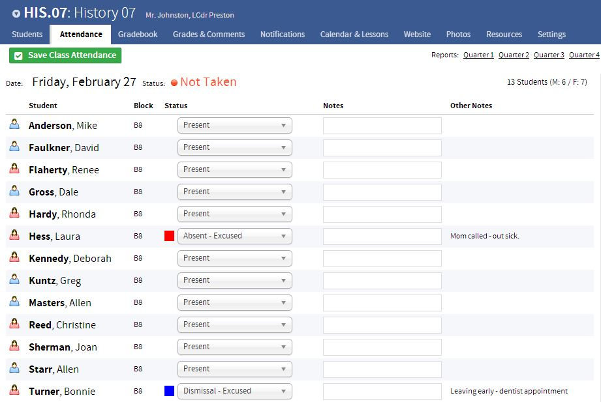Open the Quarter 2 report

(514, 55)
